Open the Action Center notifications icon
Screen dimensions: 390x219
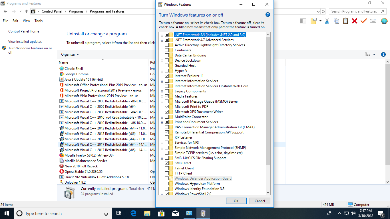pos(381,213)
